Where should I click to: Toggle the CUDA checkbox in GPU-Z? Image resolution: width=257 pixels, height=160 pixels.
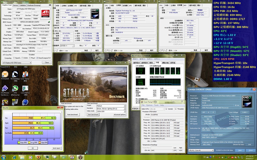(22, 58)
